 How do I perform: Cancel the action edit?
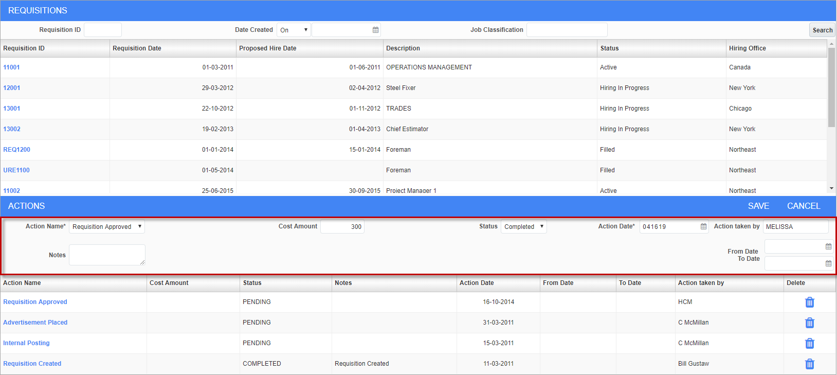pos(803,206)
